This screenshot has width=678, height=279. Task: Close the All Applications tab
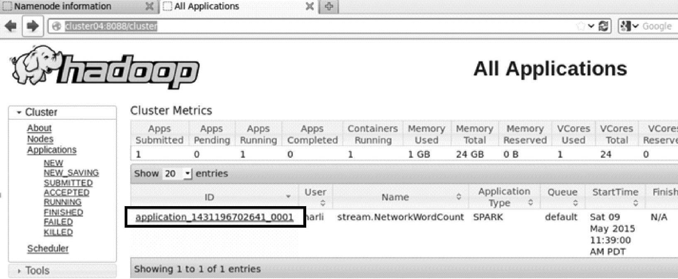pos(310,6)
